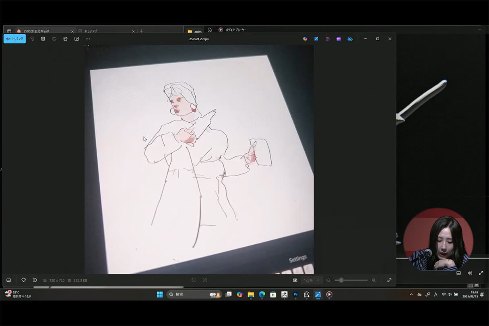This screenshot has width=489, height=326.
Task: Delete the image with the trash icon
Action: [43, 39]
